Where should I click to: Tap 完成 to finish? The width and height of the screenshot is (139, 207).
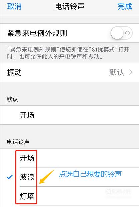tap(125, 6)
